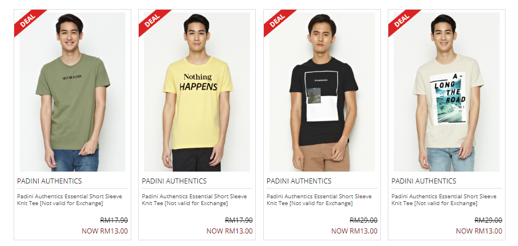518x246 pixels.
Task: Click PADINI AUTHENTICS brand under green tee
Action: pyautogui.click(x=49, y=181)
